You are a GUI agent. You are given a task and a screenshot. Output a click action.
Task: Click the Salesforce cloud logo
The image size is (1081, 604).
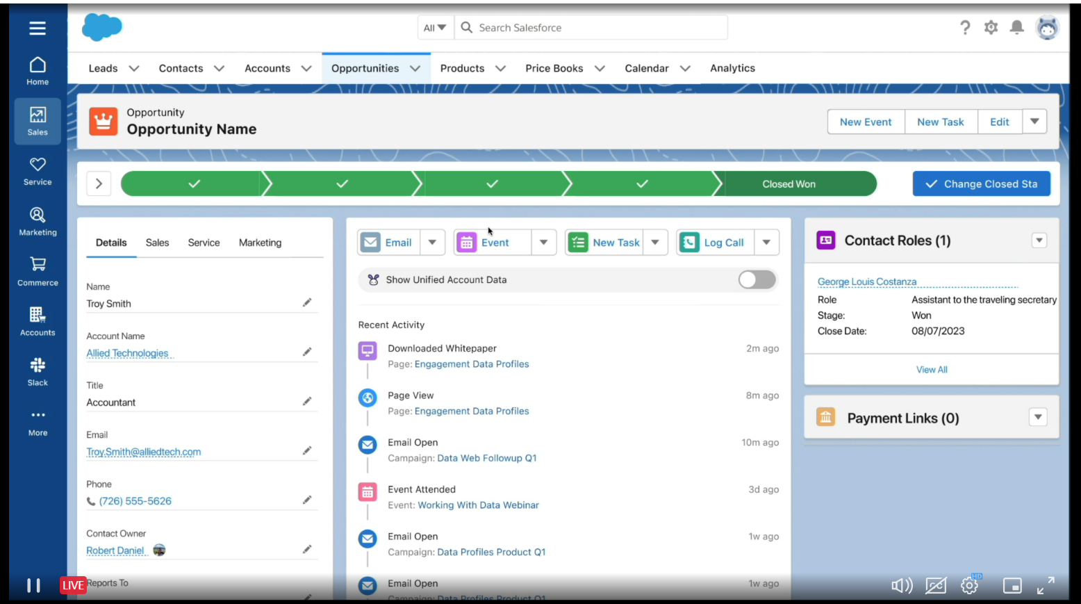pos(101,27)
